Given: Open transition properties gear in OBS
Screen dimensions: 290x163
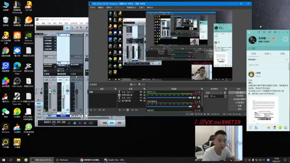Looking at the screenshot, I should click(225, 93).
